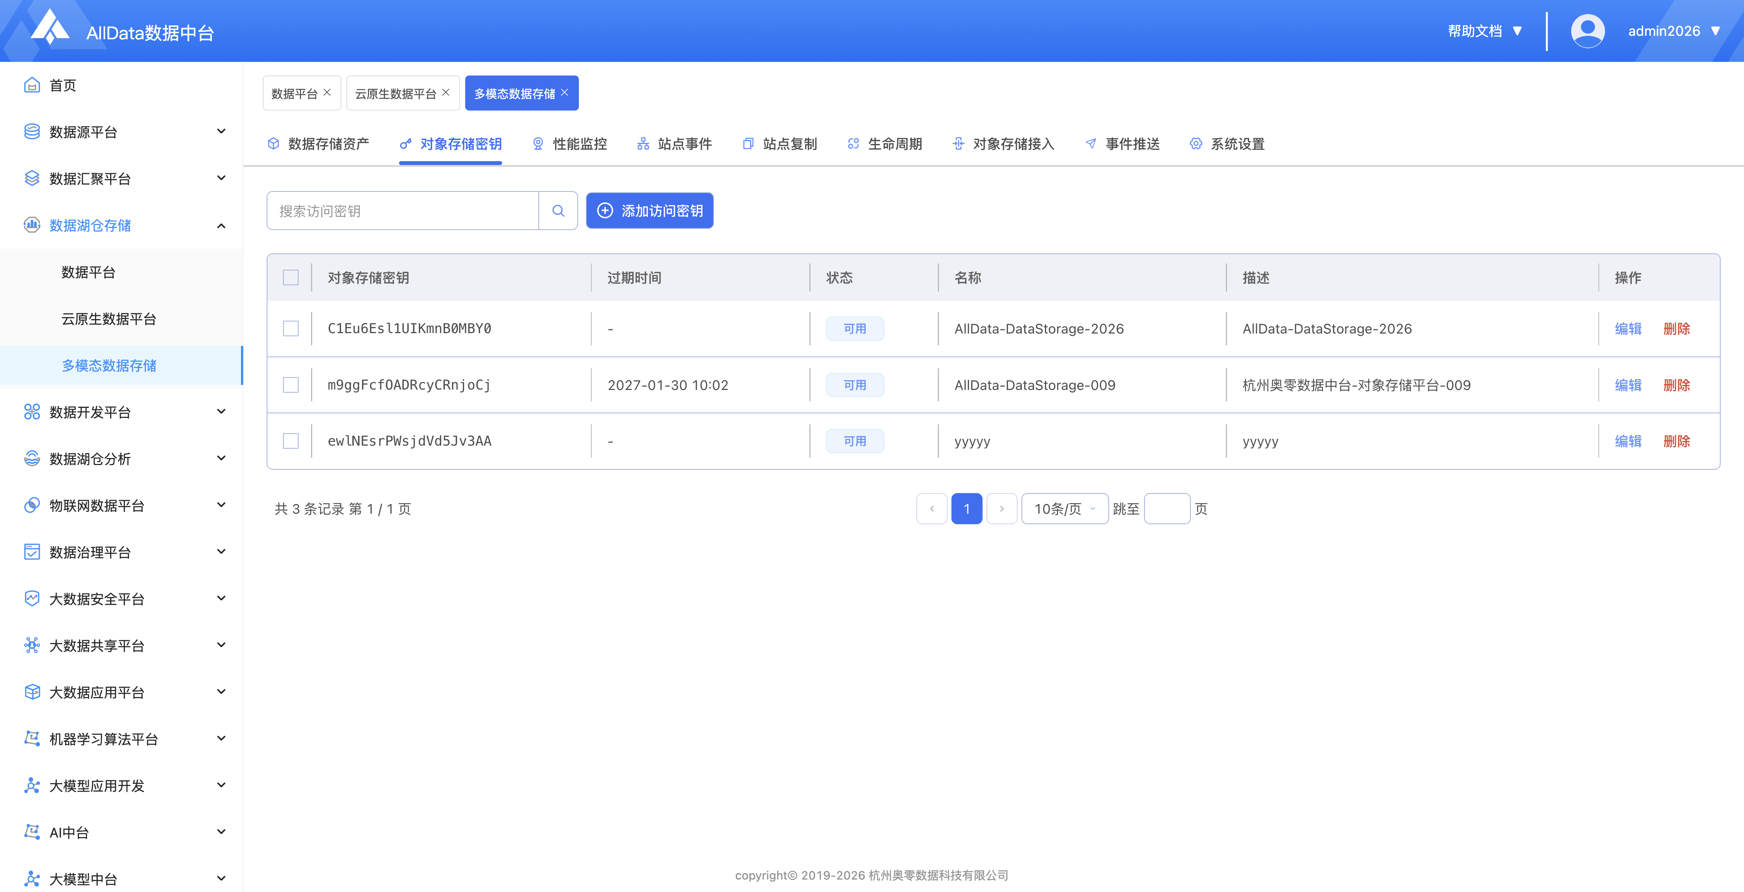Switch to the 事件推送 tab
Image resolution: width=1744 pixels, height=892 pixels.
pyautogui.click(x=1122, y=144)
